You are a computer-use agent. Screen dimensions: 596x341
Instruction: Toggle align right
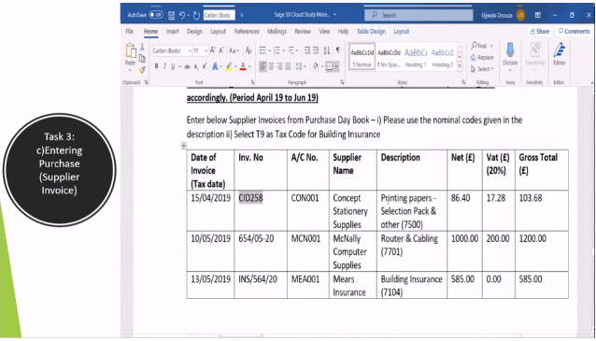click(x=279, y=66)
